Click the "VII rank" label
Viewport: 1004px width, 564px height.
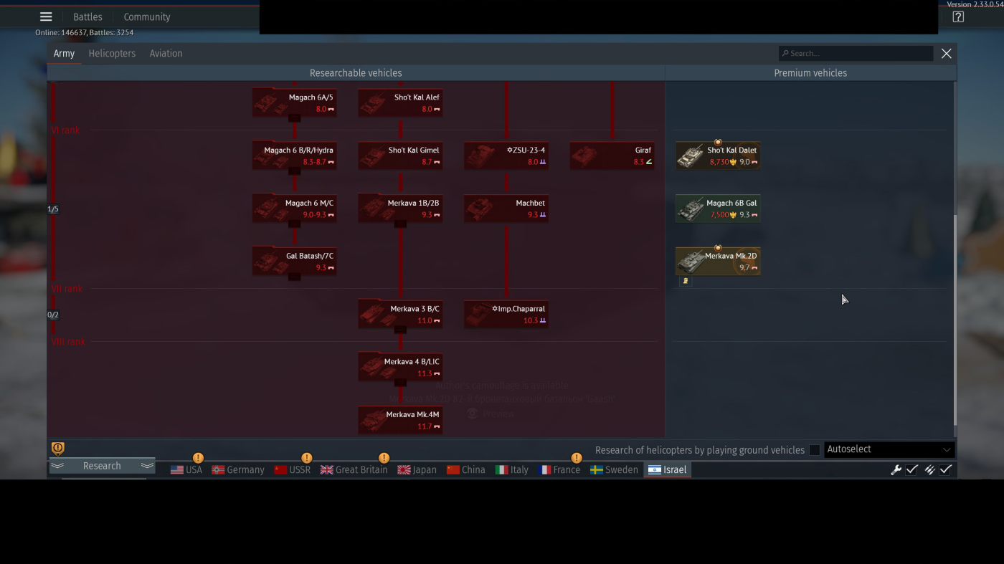tap(67, 289)
